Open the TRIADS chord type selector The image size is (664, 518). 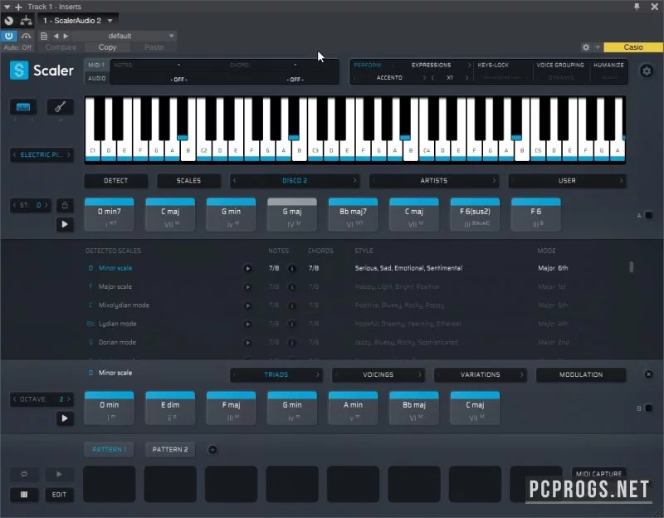276,374
